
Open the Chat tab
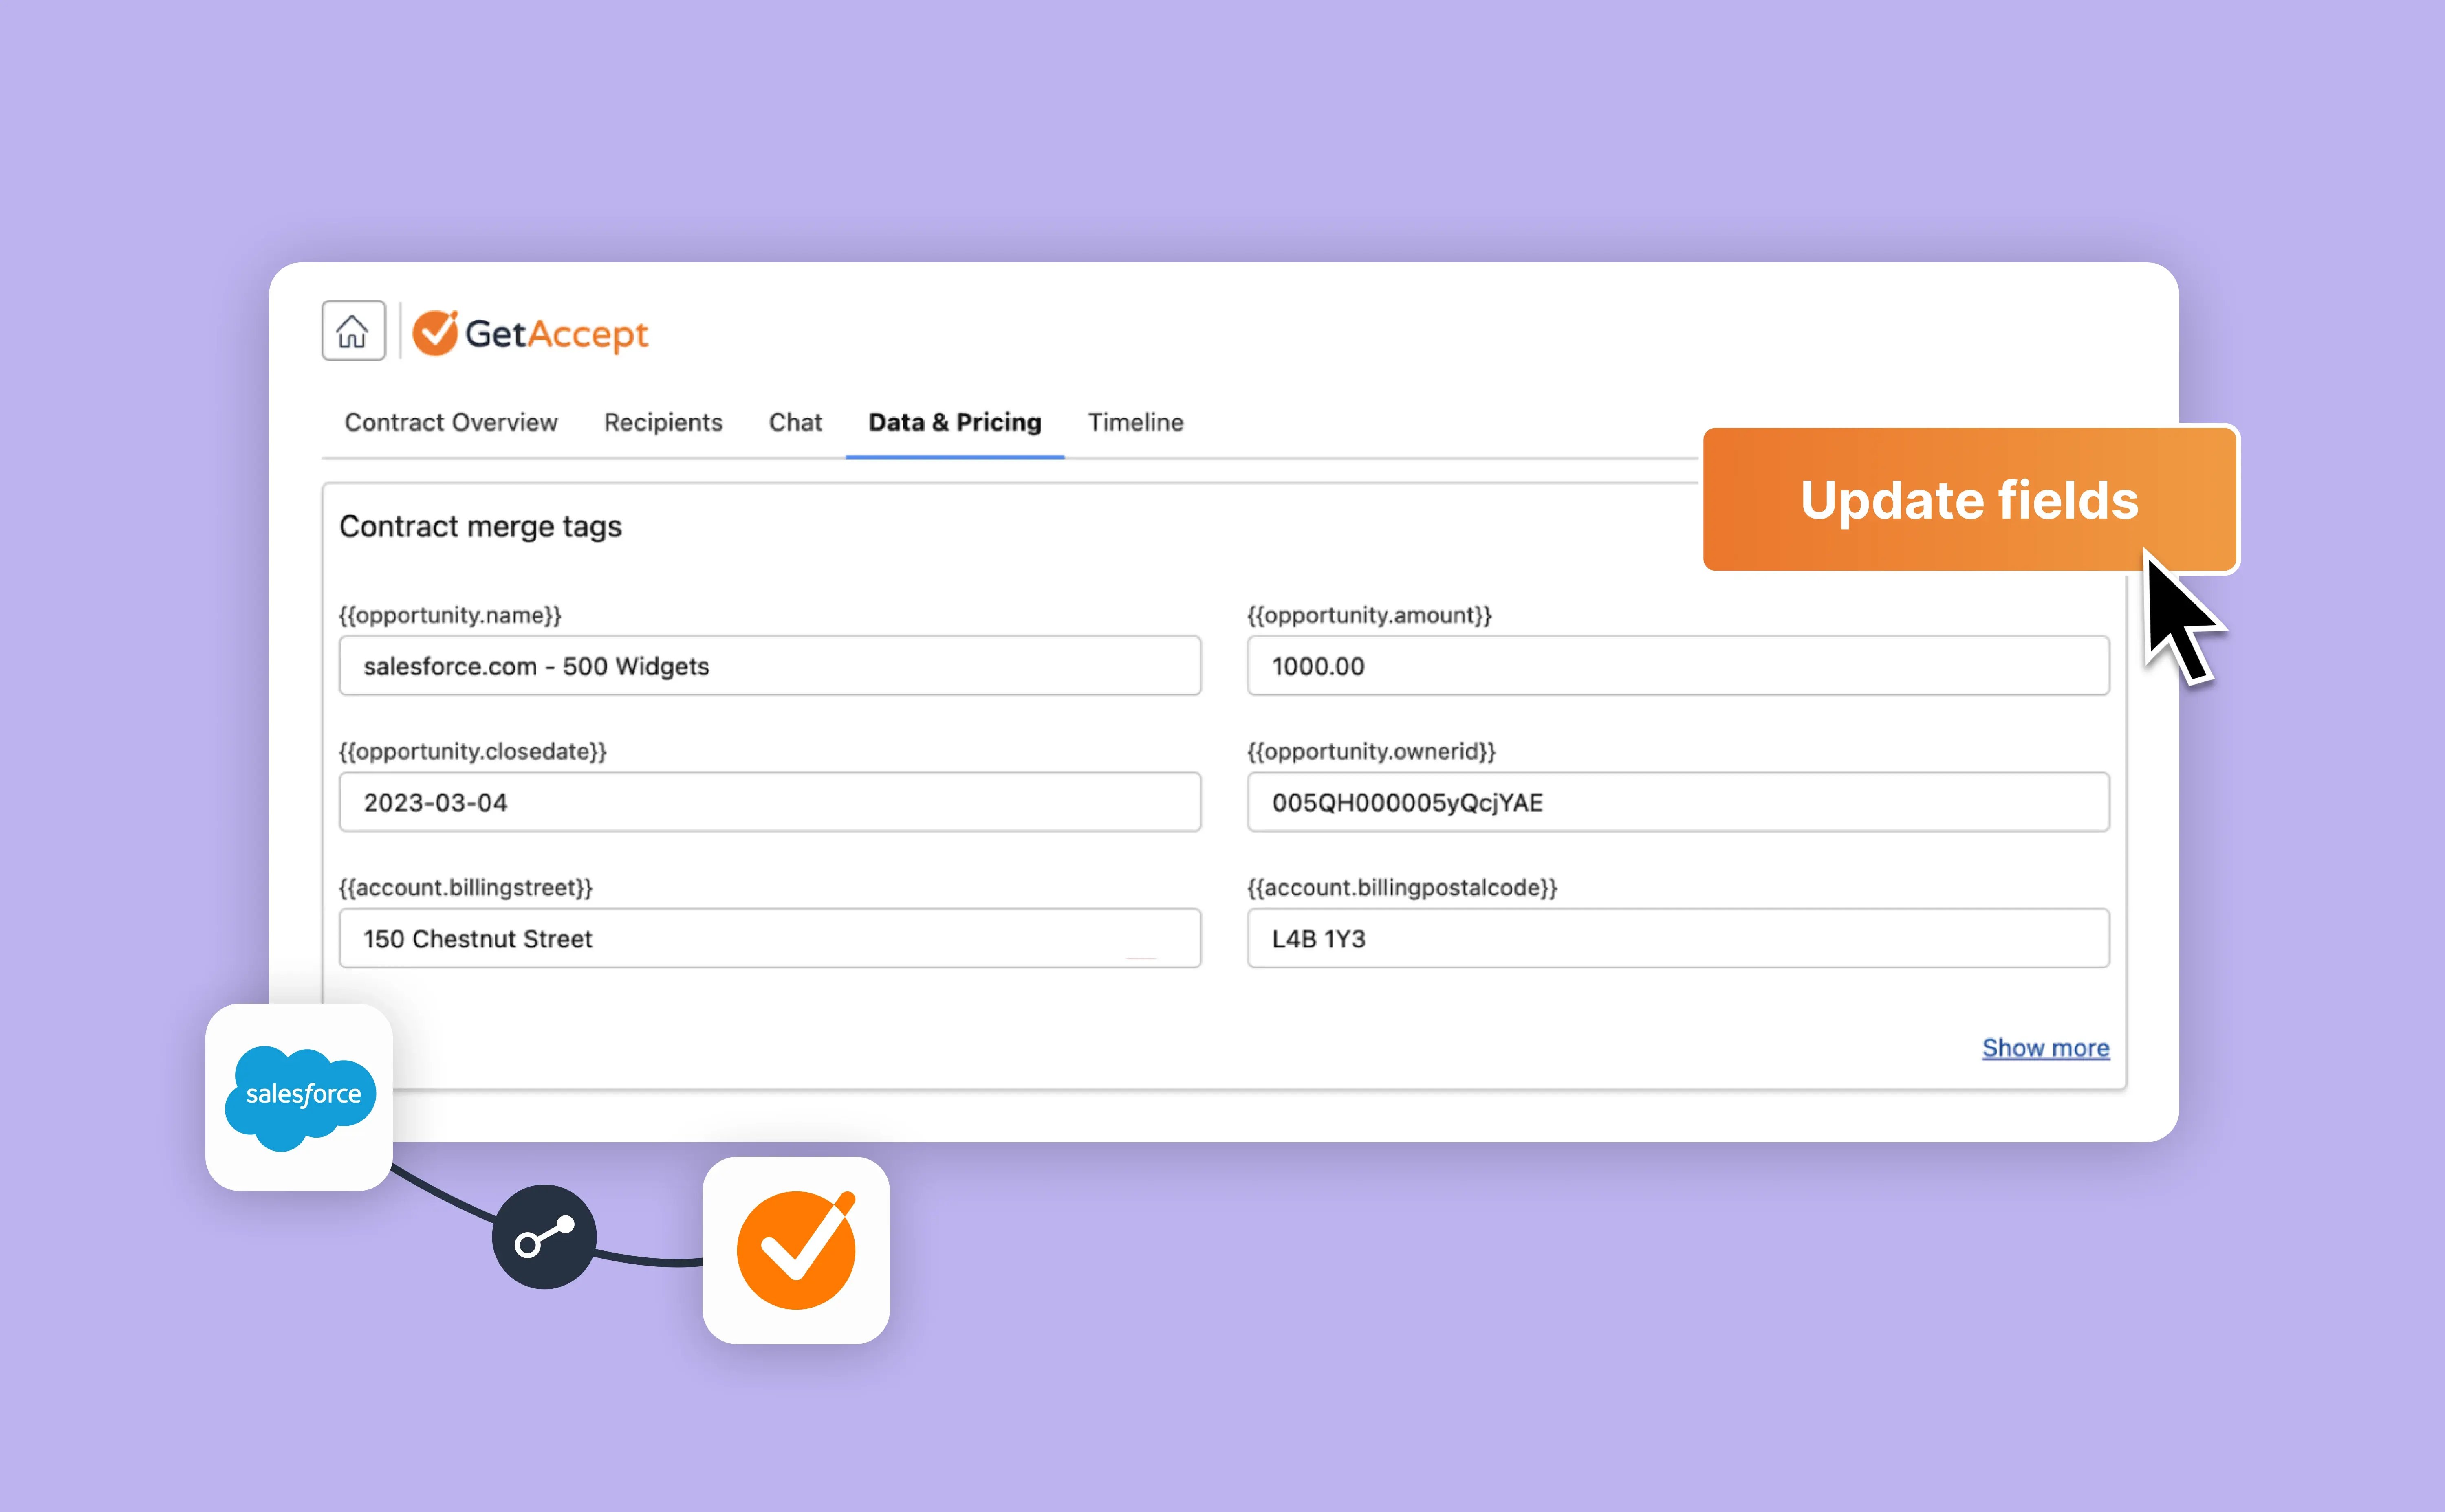click(x=795, y=422)
